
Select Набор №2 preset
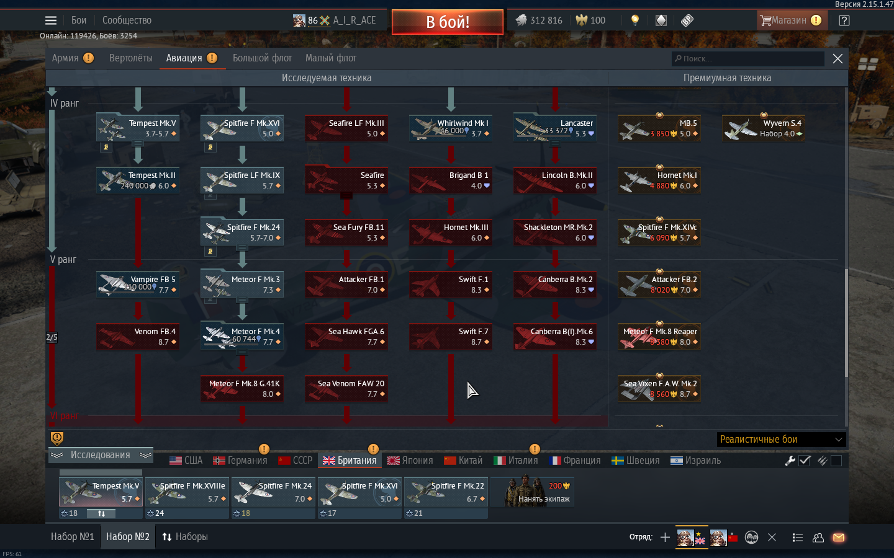tap(128, 537)
